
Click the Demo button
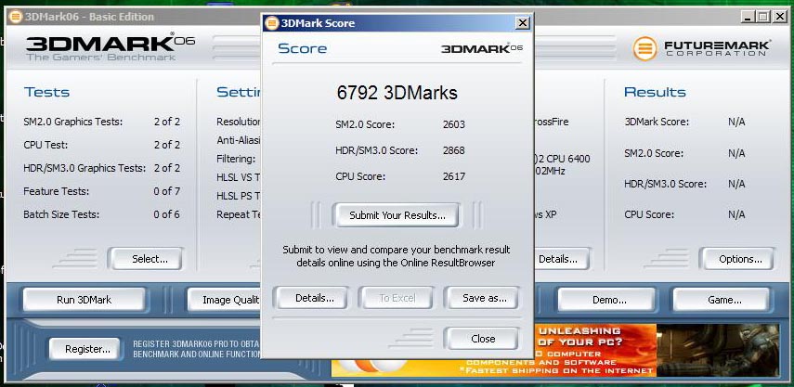(x=609, y=300)
